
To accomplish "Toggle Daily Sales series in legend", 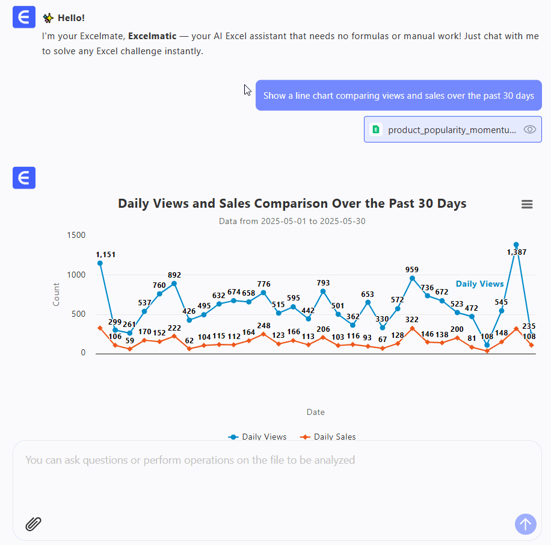I will (x=328, y=437).
